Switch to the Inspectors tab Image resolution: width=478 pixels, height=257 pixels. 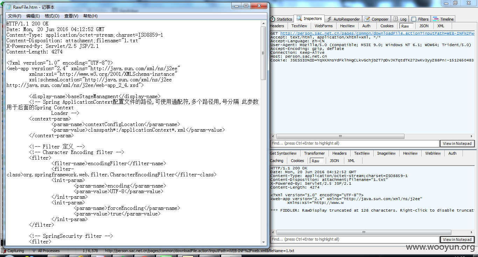[x=309, y=19]
